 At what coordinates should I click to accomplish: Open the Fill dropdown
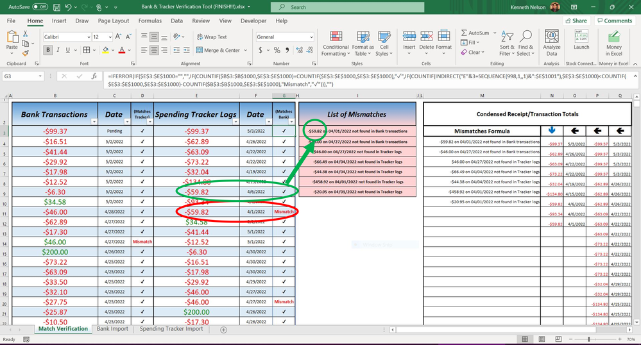click(470, 42)
